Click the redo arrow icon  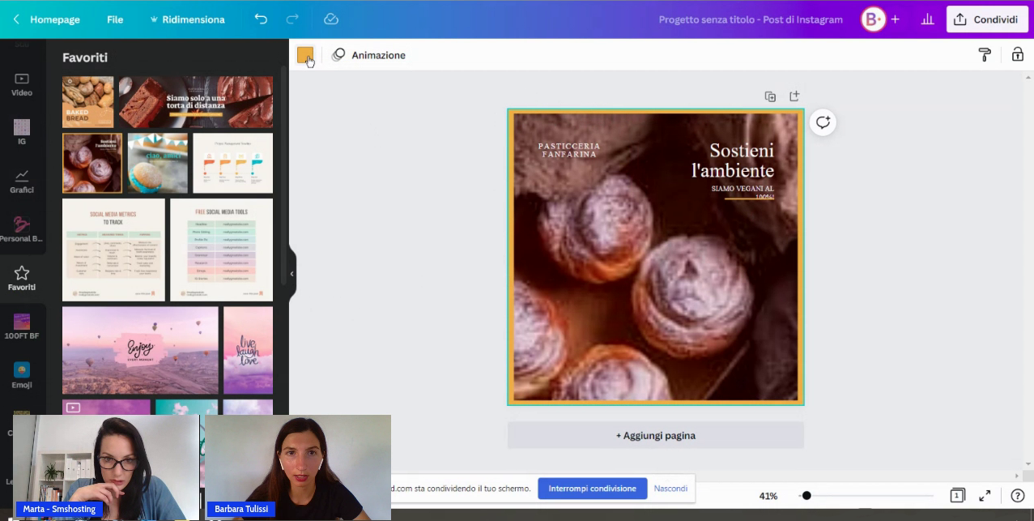(292, 19)
